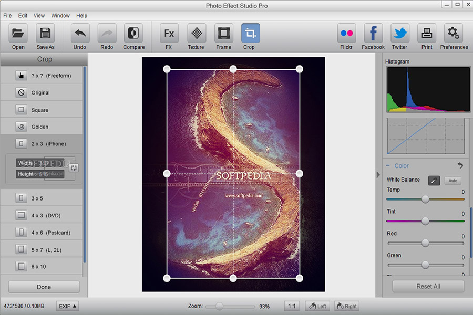473x315 pixels.
Task: Compare before and after with Compare
Action: pyautogui.click(x=133, y=33)
